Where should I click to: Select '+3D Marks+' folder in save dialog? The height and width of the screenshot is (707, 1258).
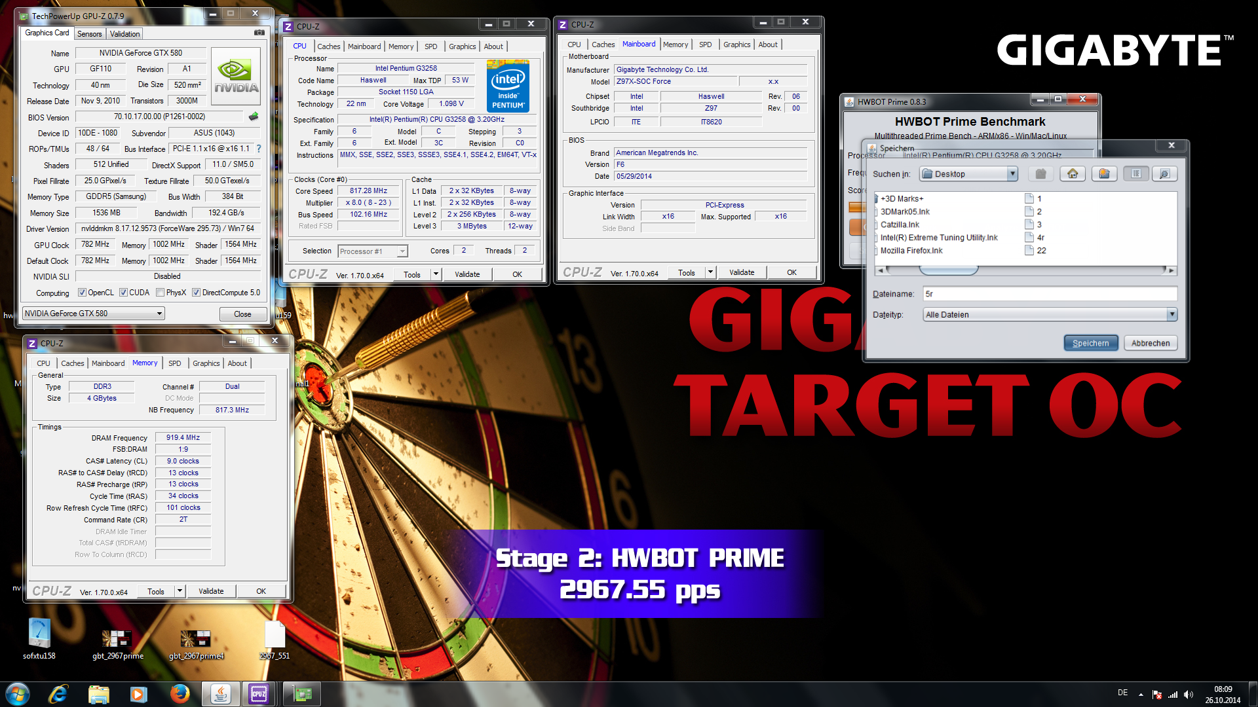pyautogui.click(x=900, y=198)
